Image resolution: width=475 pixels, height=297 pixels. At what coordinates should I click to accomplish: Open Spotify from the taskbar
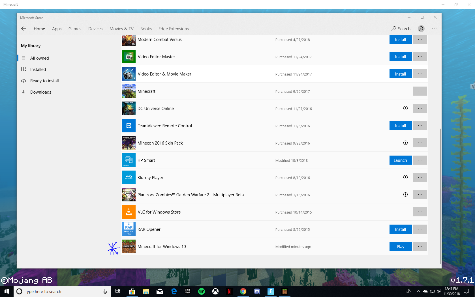pyautogui.click(x=201, y=291)
